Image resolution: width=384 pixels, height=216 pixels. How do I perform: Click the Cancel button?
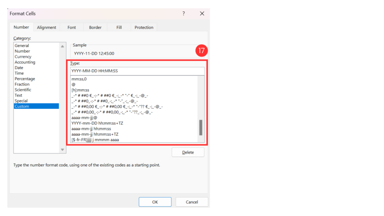(x=192, y=202)
